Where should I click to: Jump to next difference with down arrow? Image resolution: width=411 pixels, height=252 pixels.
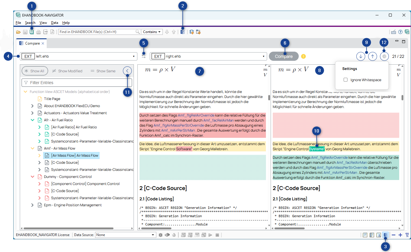coord(360,56)
